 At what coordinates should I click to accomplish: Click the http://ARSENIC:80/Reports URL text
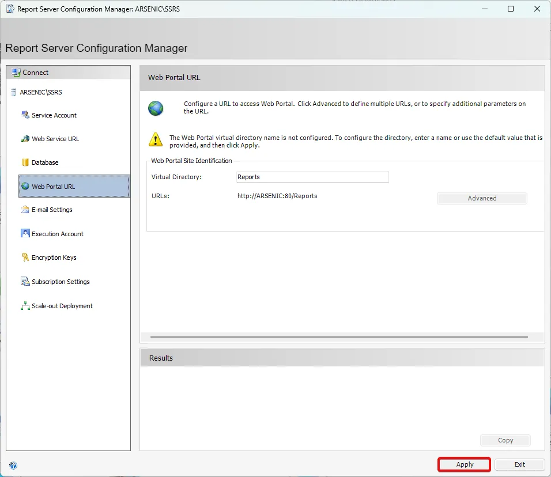coord(277,196)
